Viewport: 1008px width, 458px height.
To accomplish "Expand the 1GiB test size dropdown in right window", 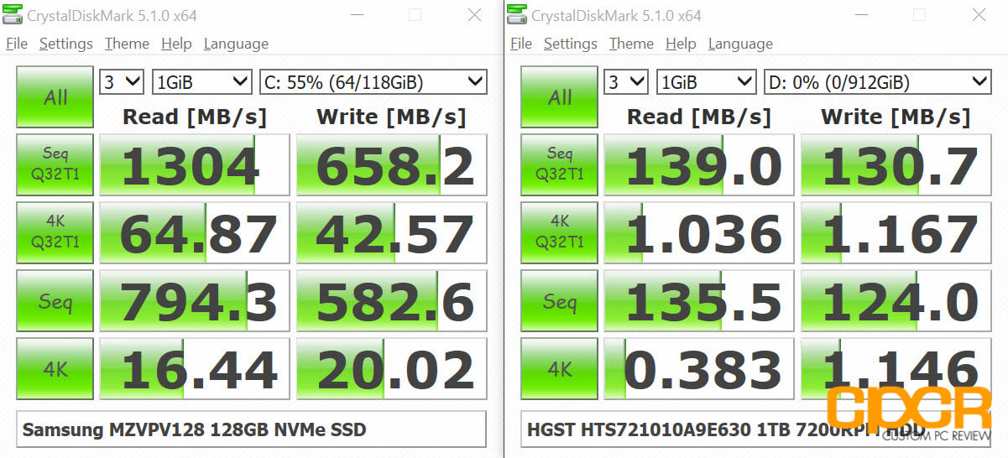I will click(706, 81).
